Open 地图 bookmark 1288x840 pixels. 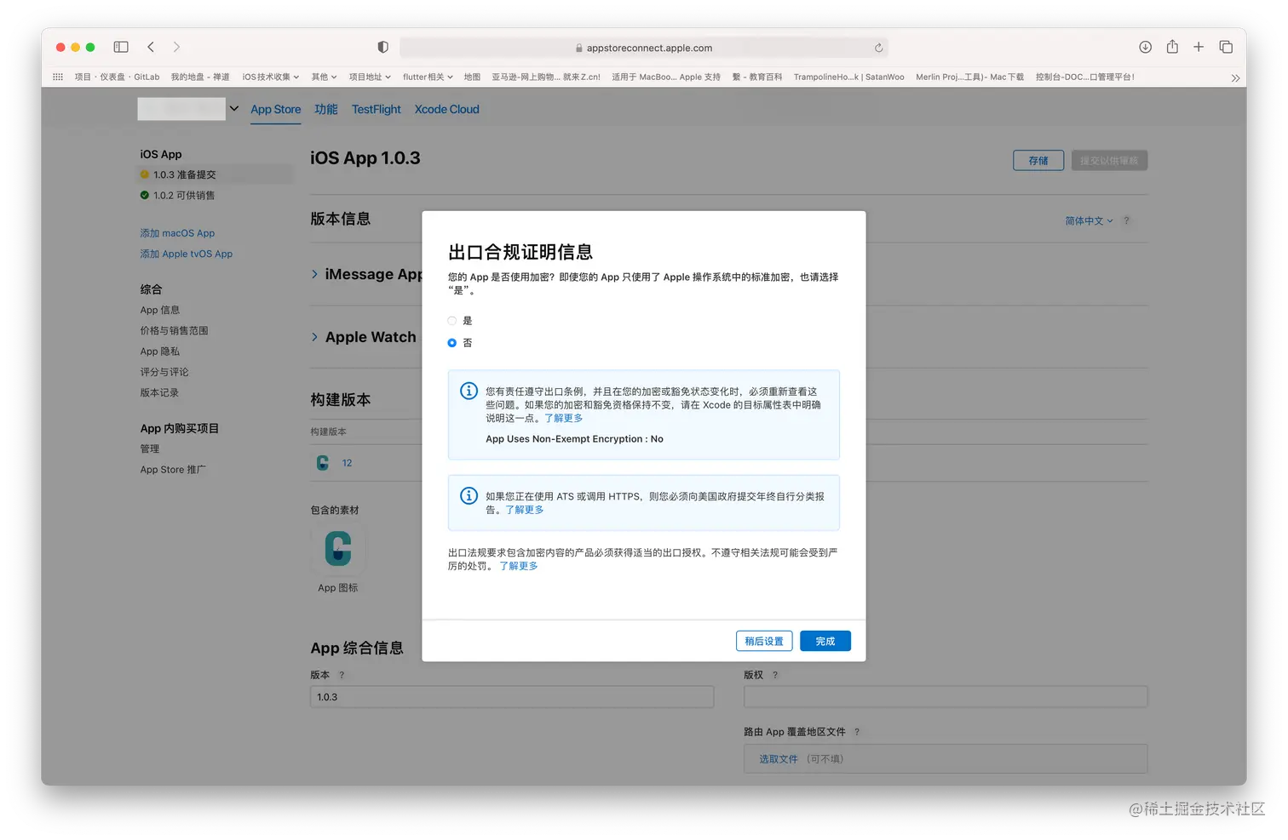pos(472,77)
